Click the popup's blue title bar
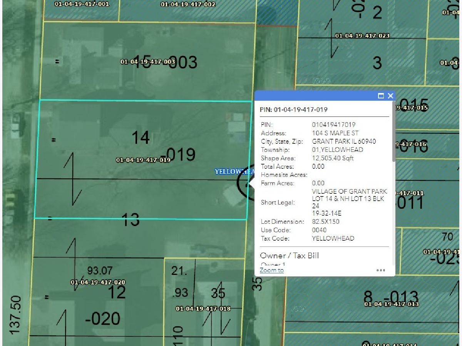 [316, 96]
